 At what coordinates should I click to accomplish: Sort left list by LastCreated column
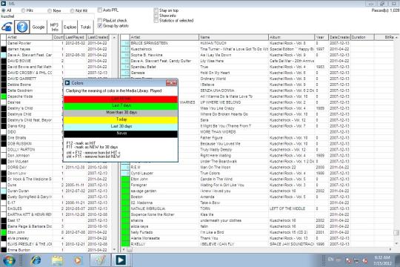[x=98, y=37]
